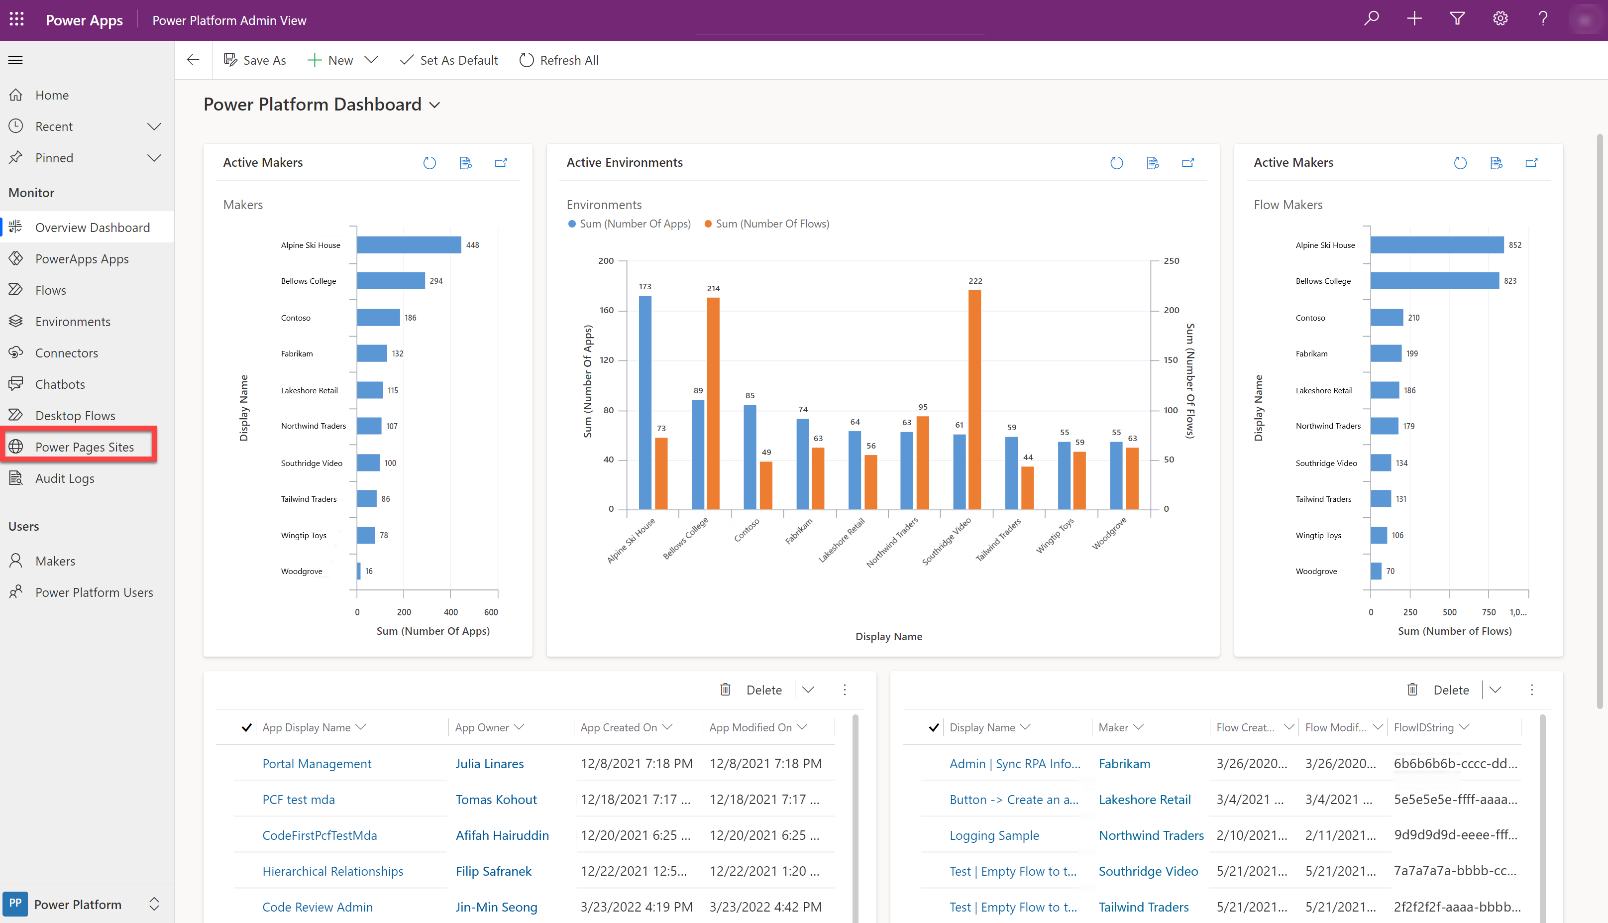Click the Overview Dashboard icon
Image resolution: width=1608 pixels, height=923 pixels.
tap(16, 227)
